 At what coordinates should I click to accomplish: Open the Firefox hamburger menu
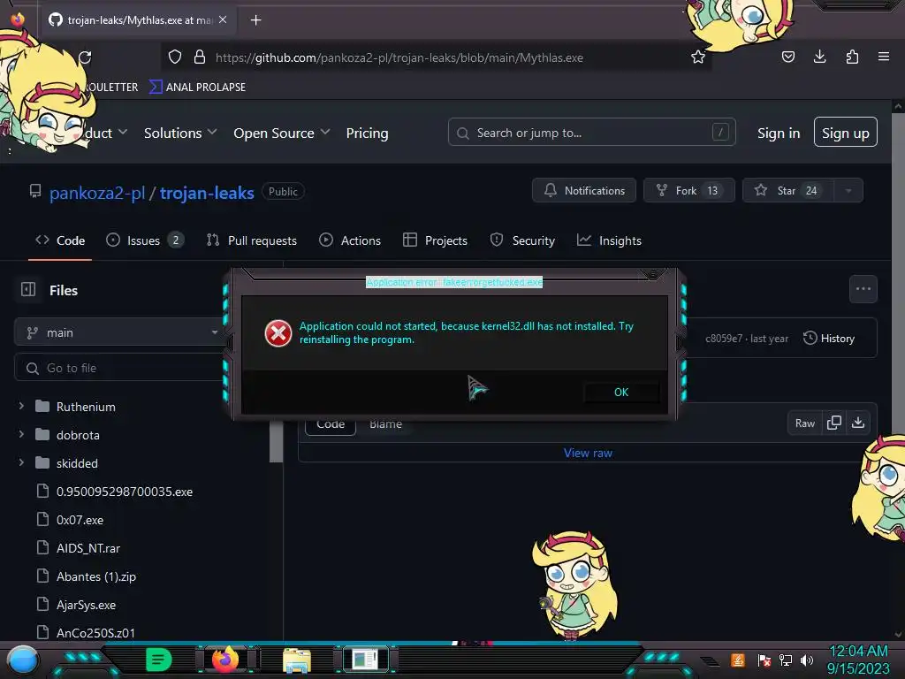pyautogui.click(x=884, y=57)
